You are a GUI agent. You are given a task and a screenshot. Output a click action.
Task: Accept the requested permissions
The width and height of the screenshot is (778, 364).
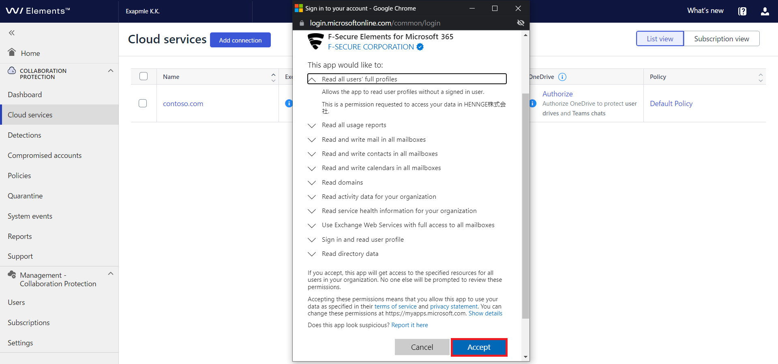479,347
